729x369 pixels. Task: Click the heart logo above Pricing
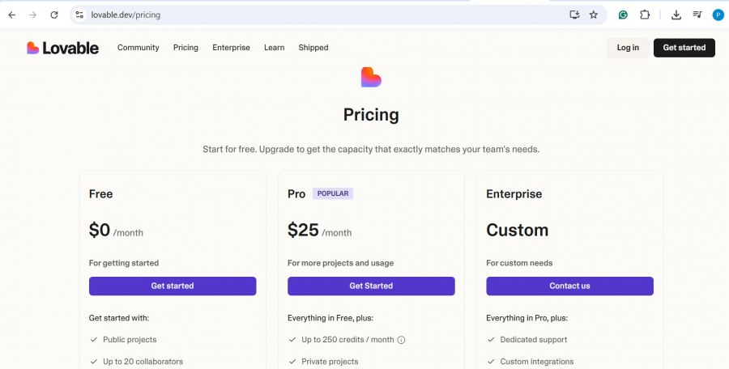click(371, 77)
